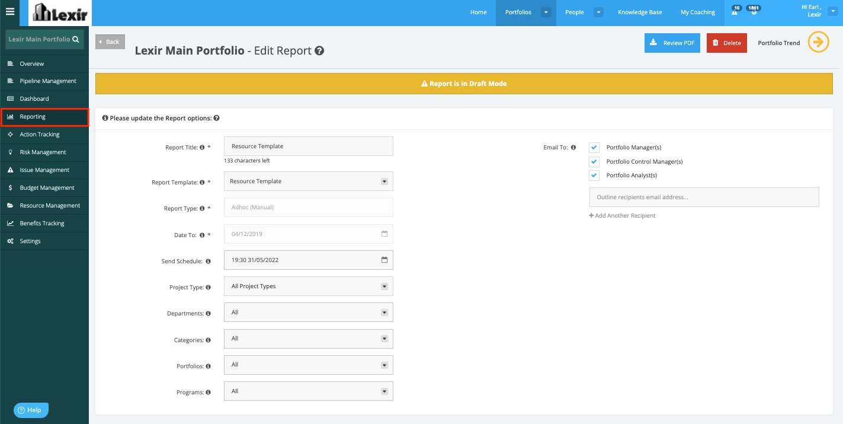
Task: Open Pipeline Management in the sidebar
Action: pos(44,81)
